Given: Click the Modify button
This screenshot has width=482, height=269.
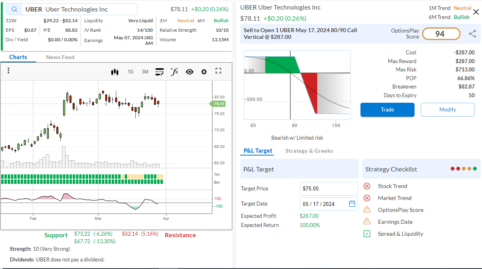Looking at the screenshot, I should (x=447, y=110).
